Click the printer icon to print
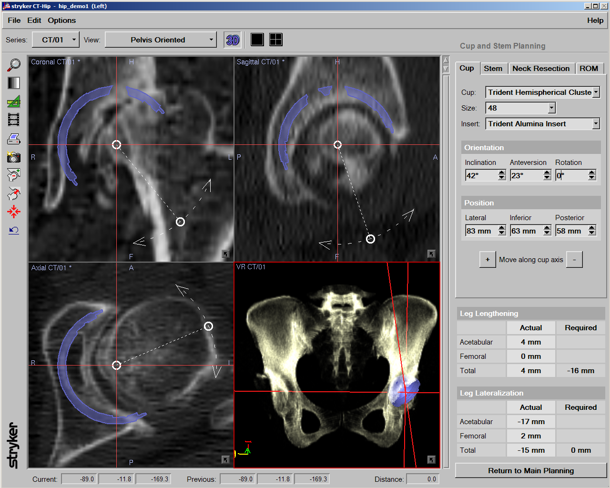Viewport: 610px width, 488px height. coord(14,139)
